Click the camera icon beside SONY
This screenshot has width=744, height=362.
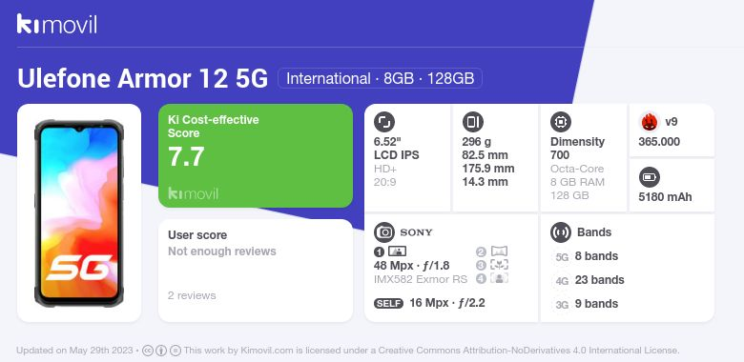click(x=384, y=232)
